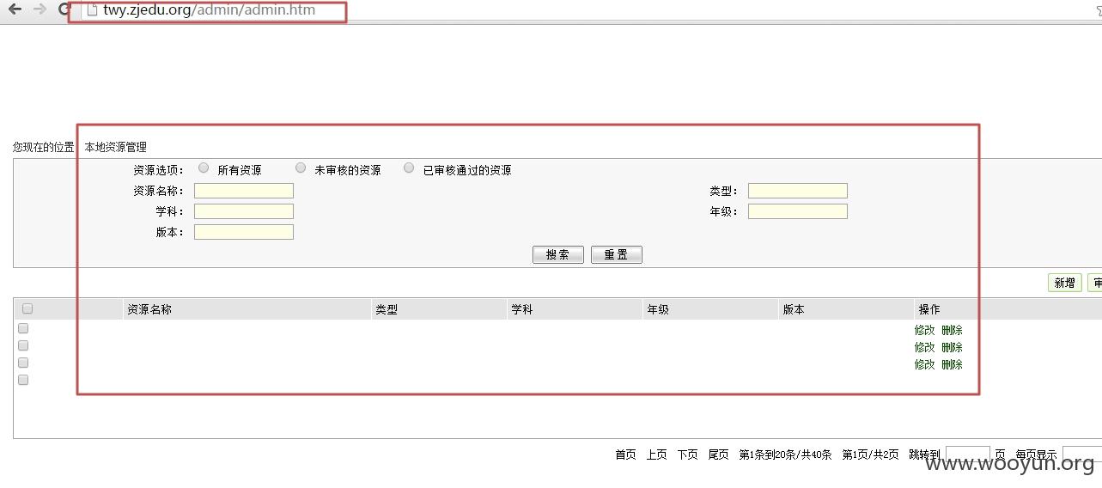Click 删除 in the first table row
1102x488 pixels.
pyautogui.click(x=952, y=330)
